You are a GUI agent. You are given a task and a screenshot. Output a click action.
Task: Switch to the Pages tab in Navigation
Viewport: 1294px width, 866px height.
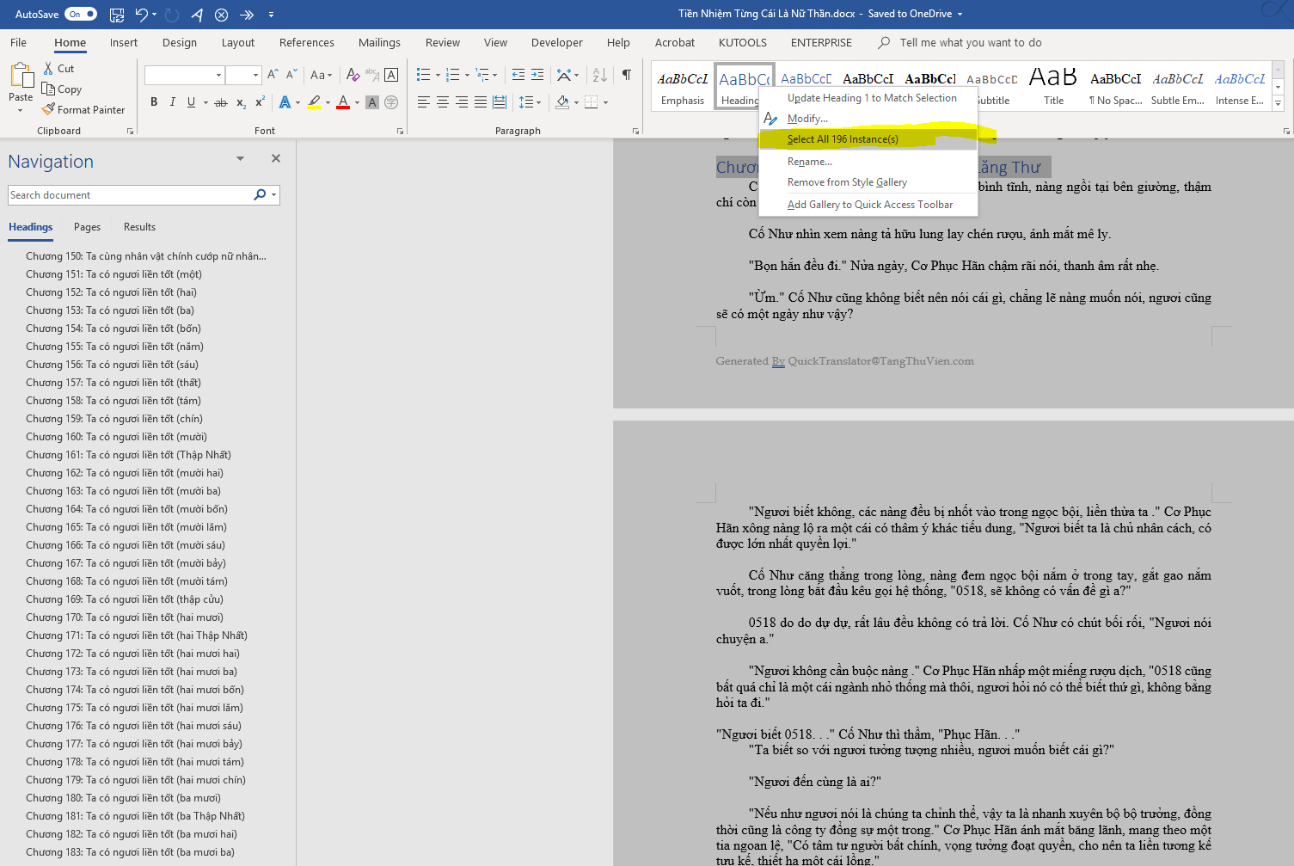[87, 227]
